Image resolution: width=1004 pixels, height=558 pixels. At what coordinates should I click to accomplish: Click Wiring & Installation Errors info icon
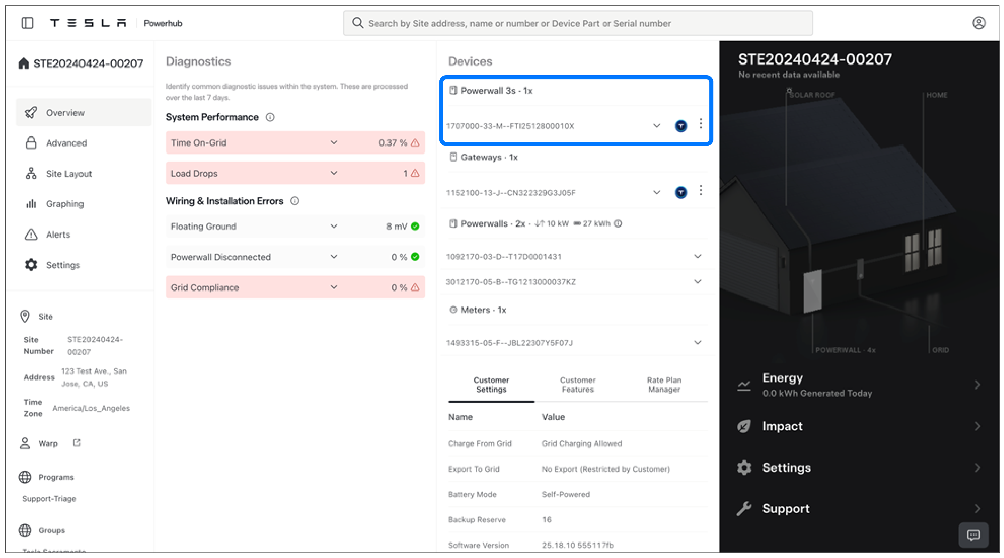tap(295, 201)
